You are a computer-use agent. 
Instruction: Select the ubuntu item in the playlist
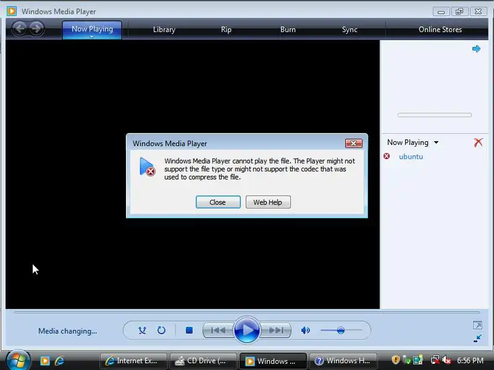[x=411, y=157]
